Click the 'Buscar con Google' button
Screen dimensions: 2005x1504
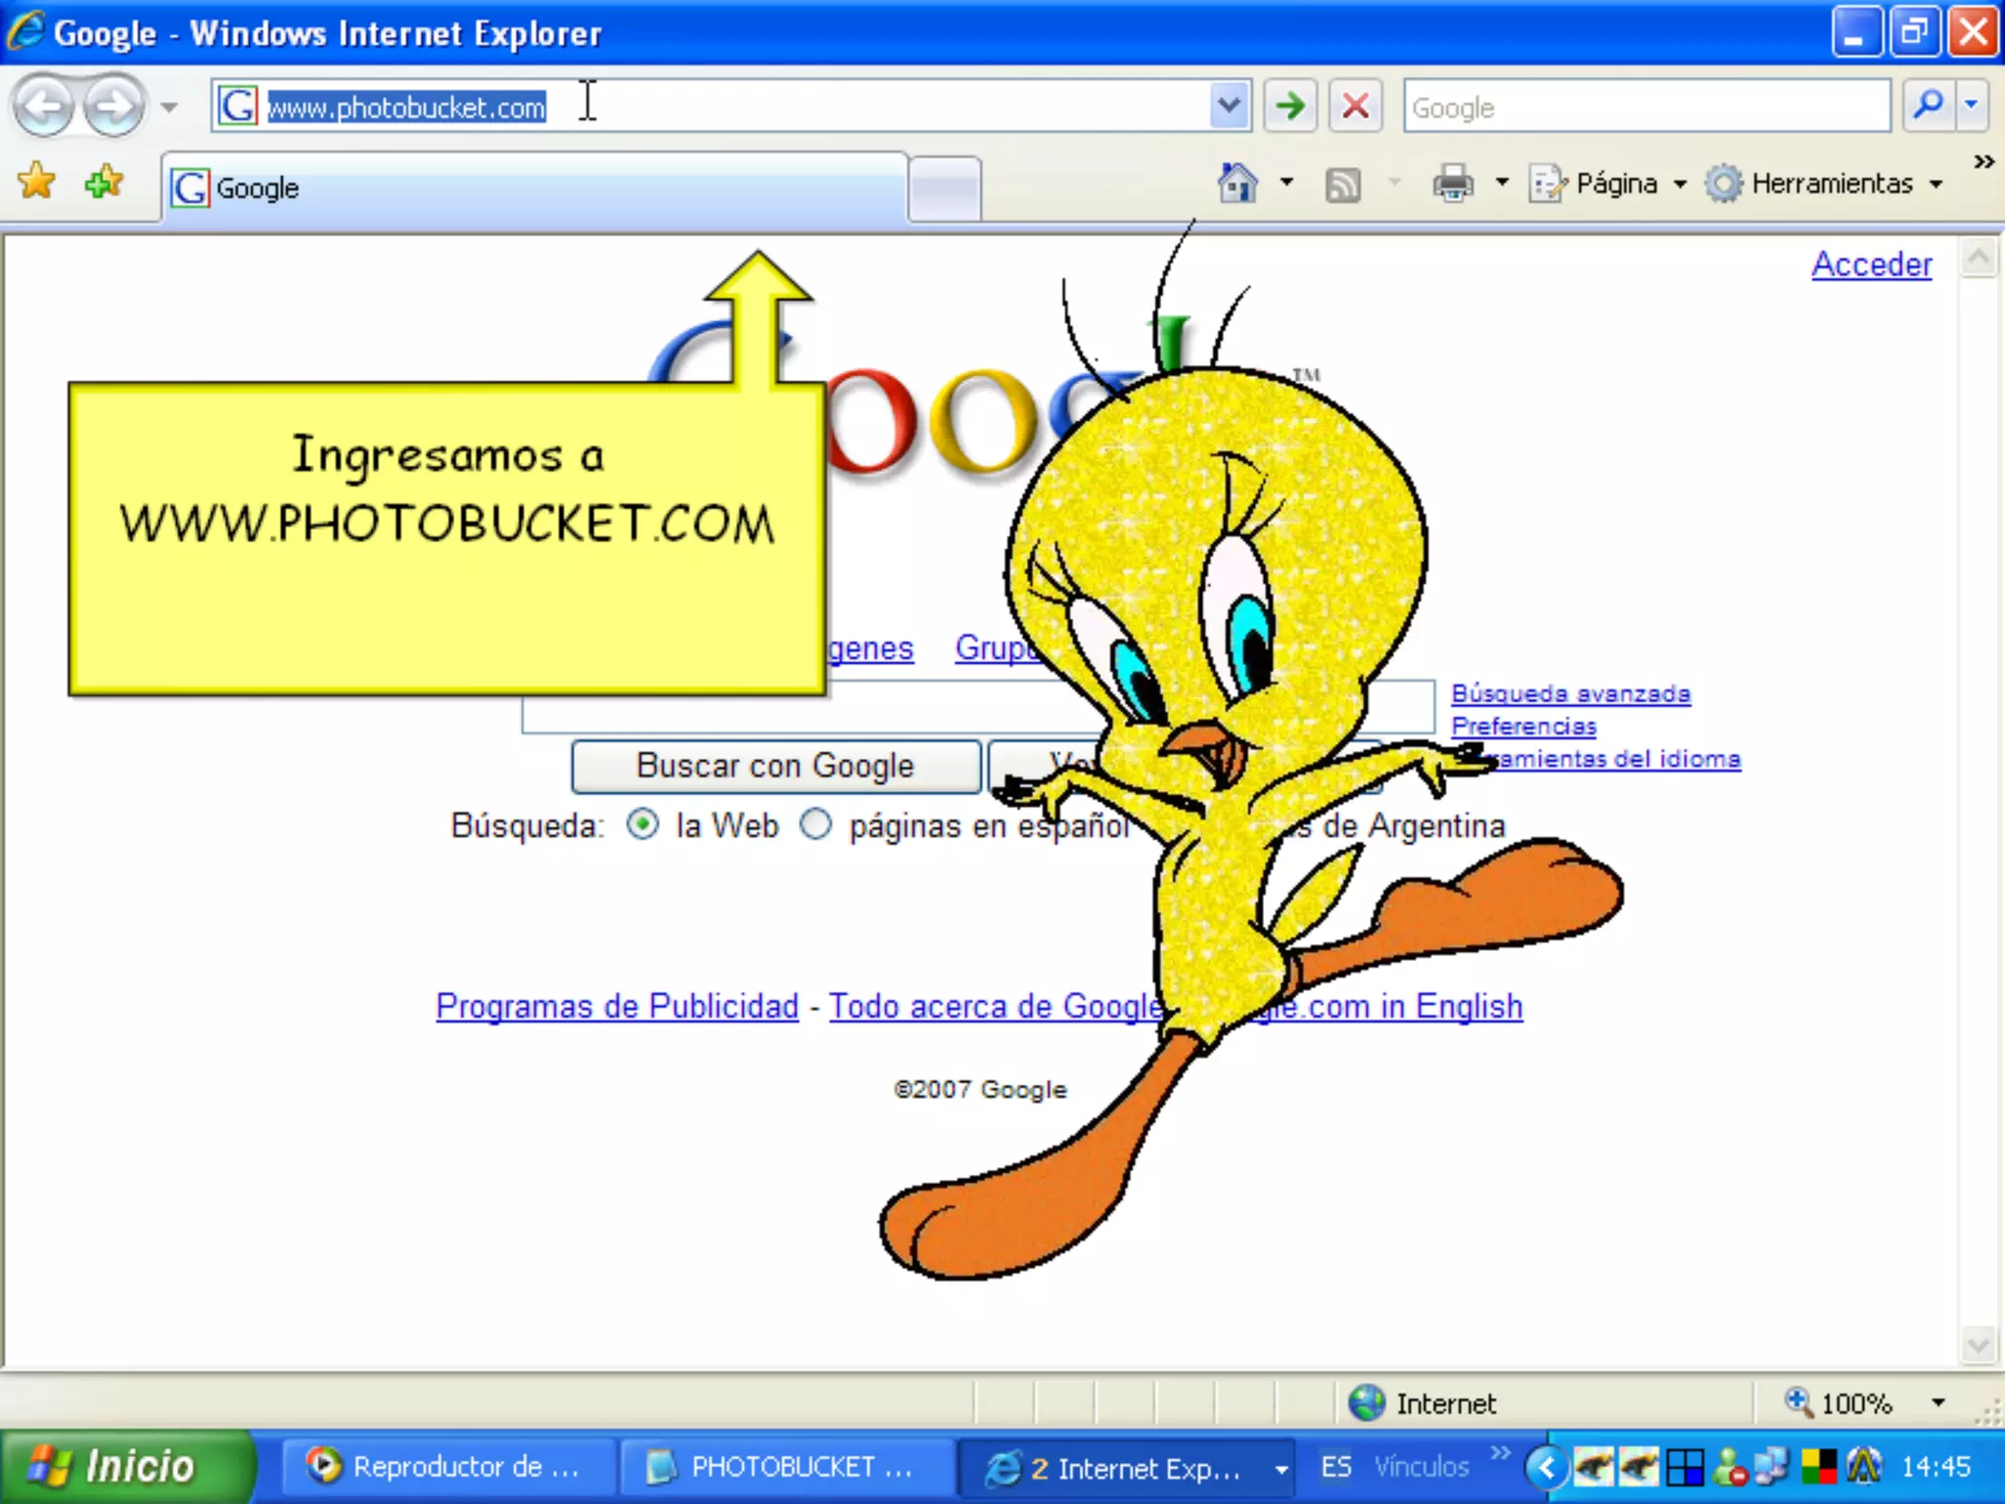point(775,766)
